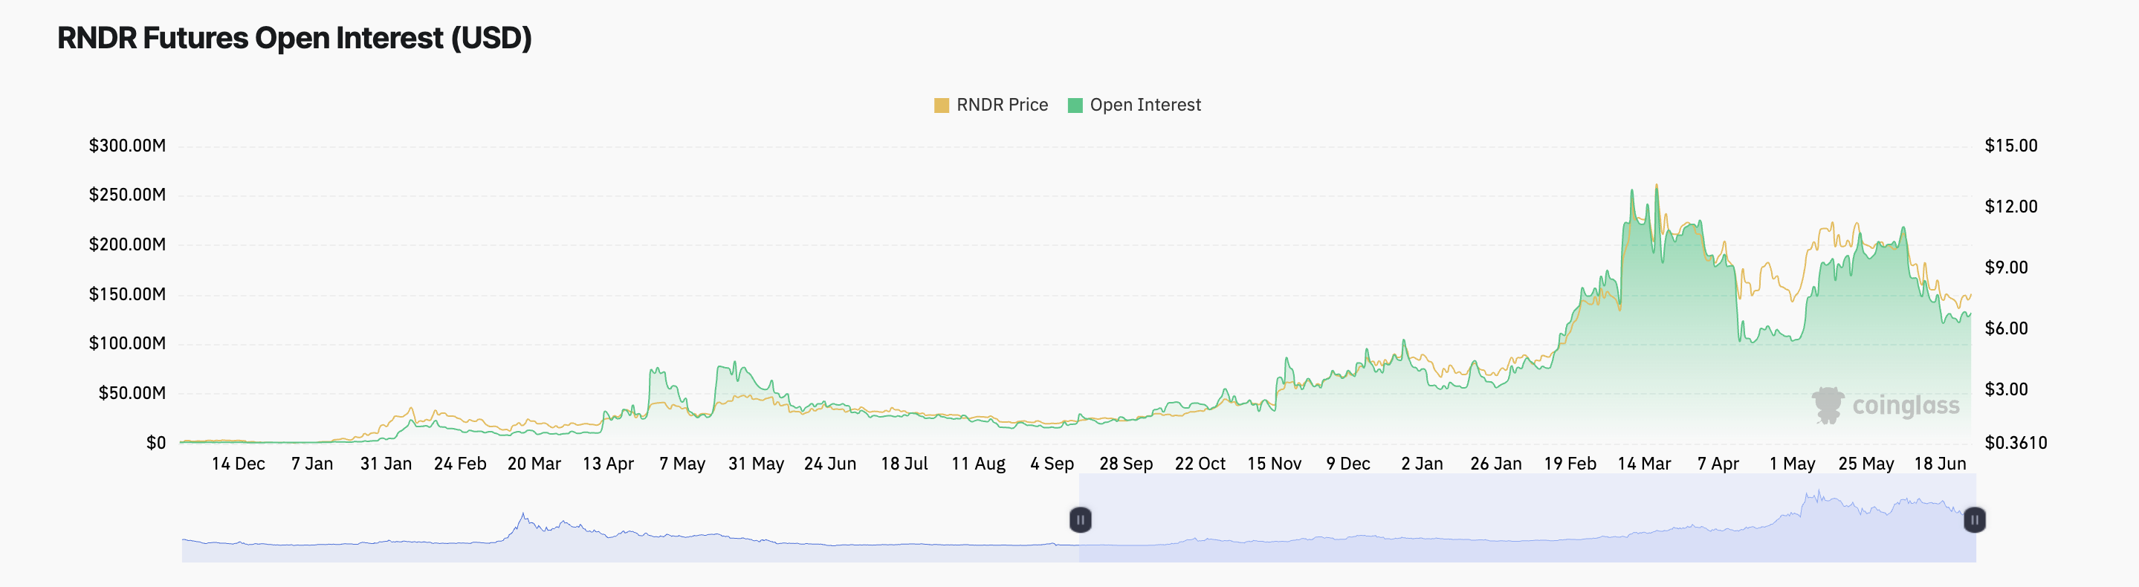Click the 19 Feb date label

1570,464
